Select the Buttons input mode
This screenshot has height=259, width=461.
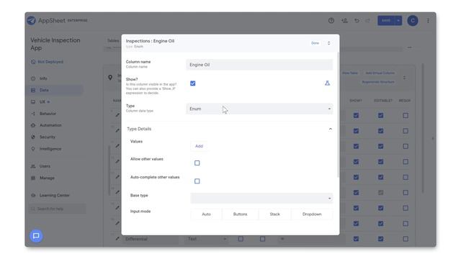coord(240,214)
